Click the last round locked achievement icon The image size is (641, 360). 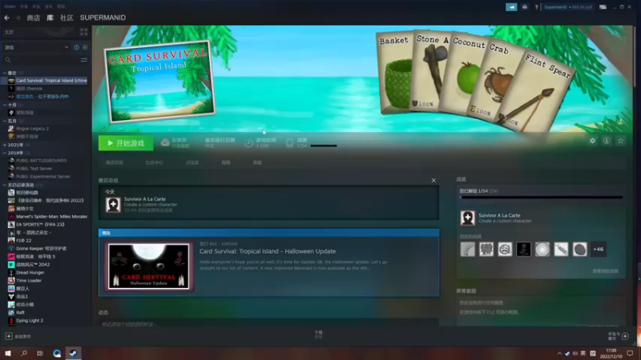[x=579, y=250]
